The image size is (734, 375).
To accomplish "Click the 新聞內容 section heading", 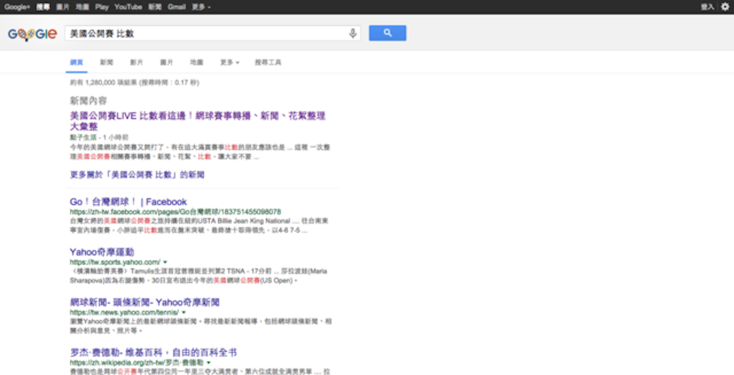I will (x=88, y=101).
